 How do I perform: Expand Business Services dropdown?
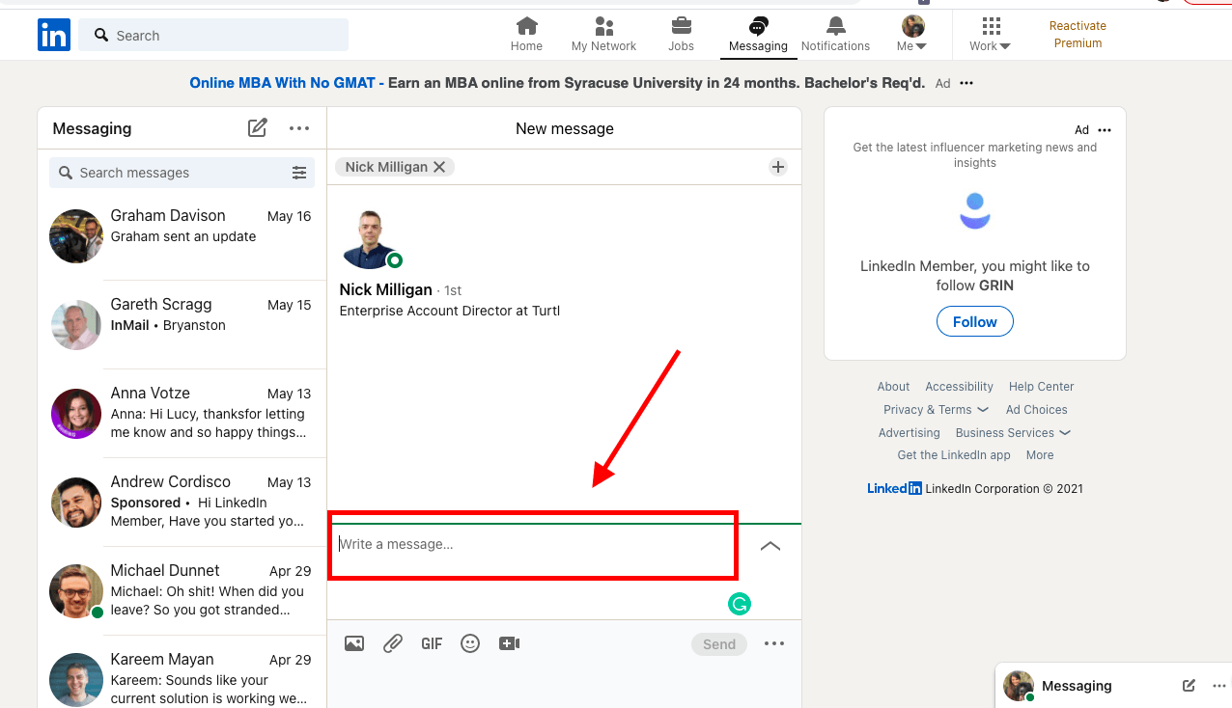[1013, 433]
